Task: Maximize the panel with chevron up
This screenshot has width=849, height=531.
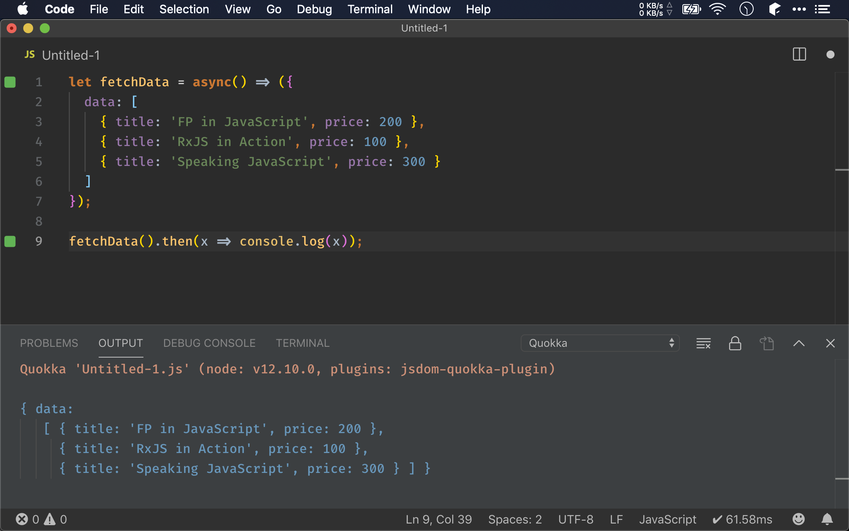Action: point(799,343)
